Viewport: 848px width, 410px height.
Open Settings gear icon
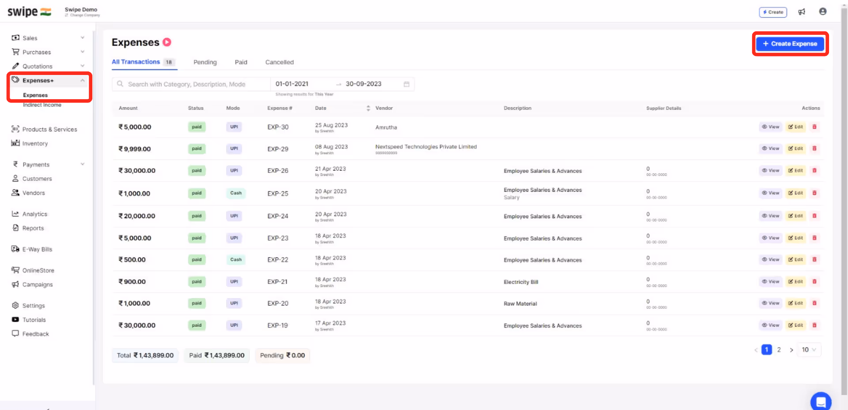pos(15,306)
